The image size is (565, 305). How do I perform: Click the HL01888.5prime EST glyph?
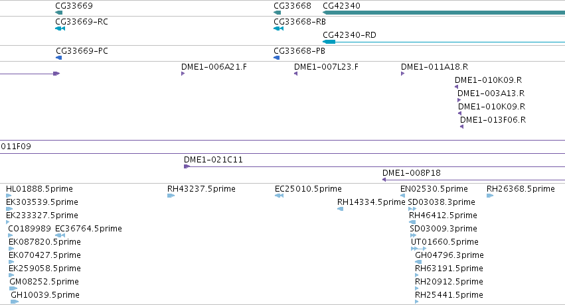[9, 196]
